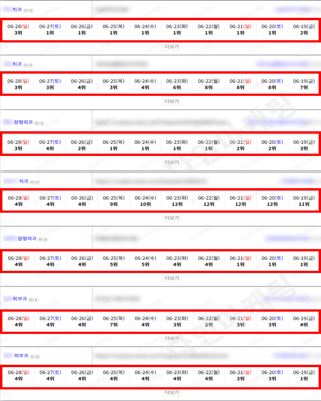The image size is (321, 401).
Task: Click the 'p' icon beside the last 피부과 entry
Action: 37,357
